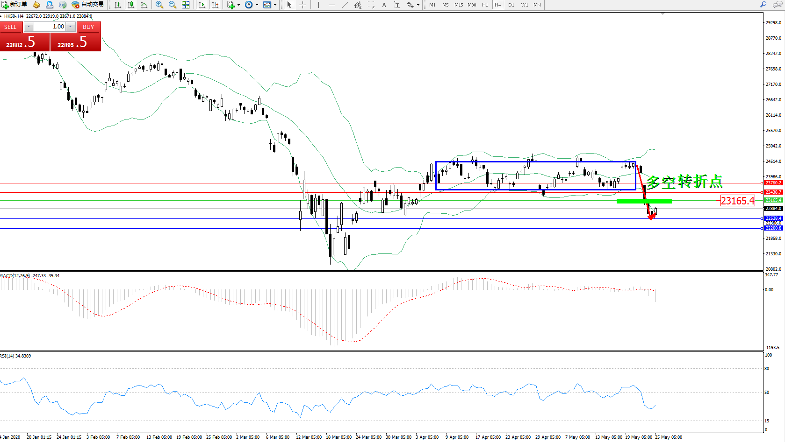The height and width of the screenshot is (442, 785).
Task: Switch to the D1 timeframe
Action: coord(511,5)
